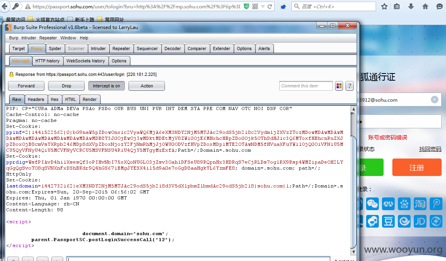Click the chat smiley icon in Firefox toolbar
This screenshot has height=261, width=446.
(440, 6)
